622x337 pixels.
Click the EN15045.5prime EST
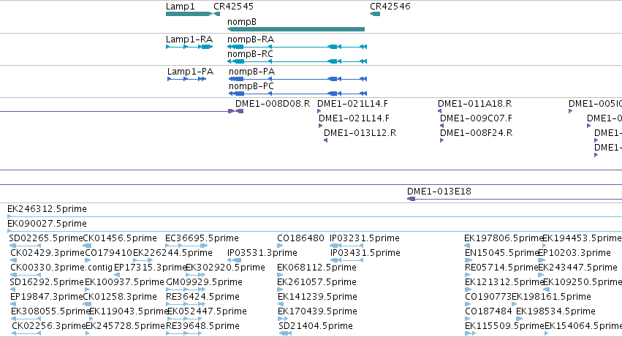(x=467, y=260)
